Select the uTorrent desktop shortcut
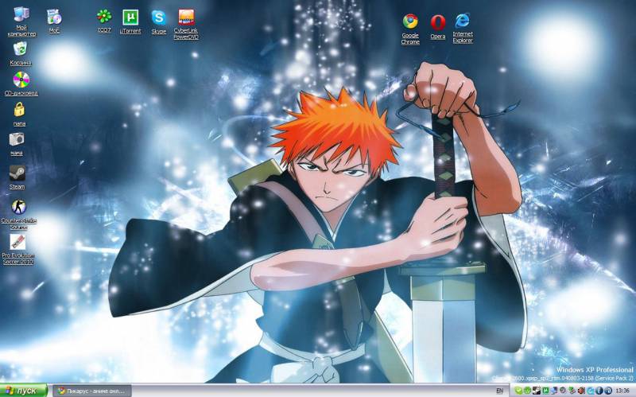Screen dimensions: 636x397 tap(130, 21)
